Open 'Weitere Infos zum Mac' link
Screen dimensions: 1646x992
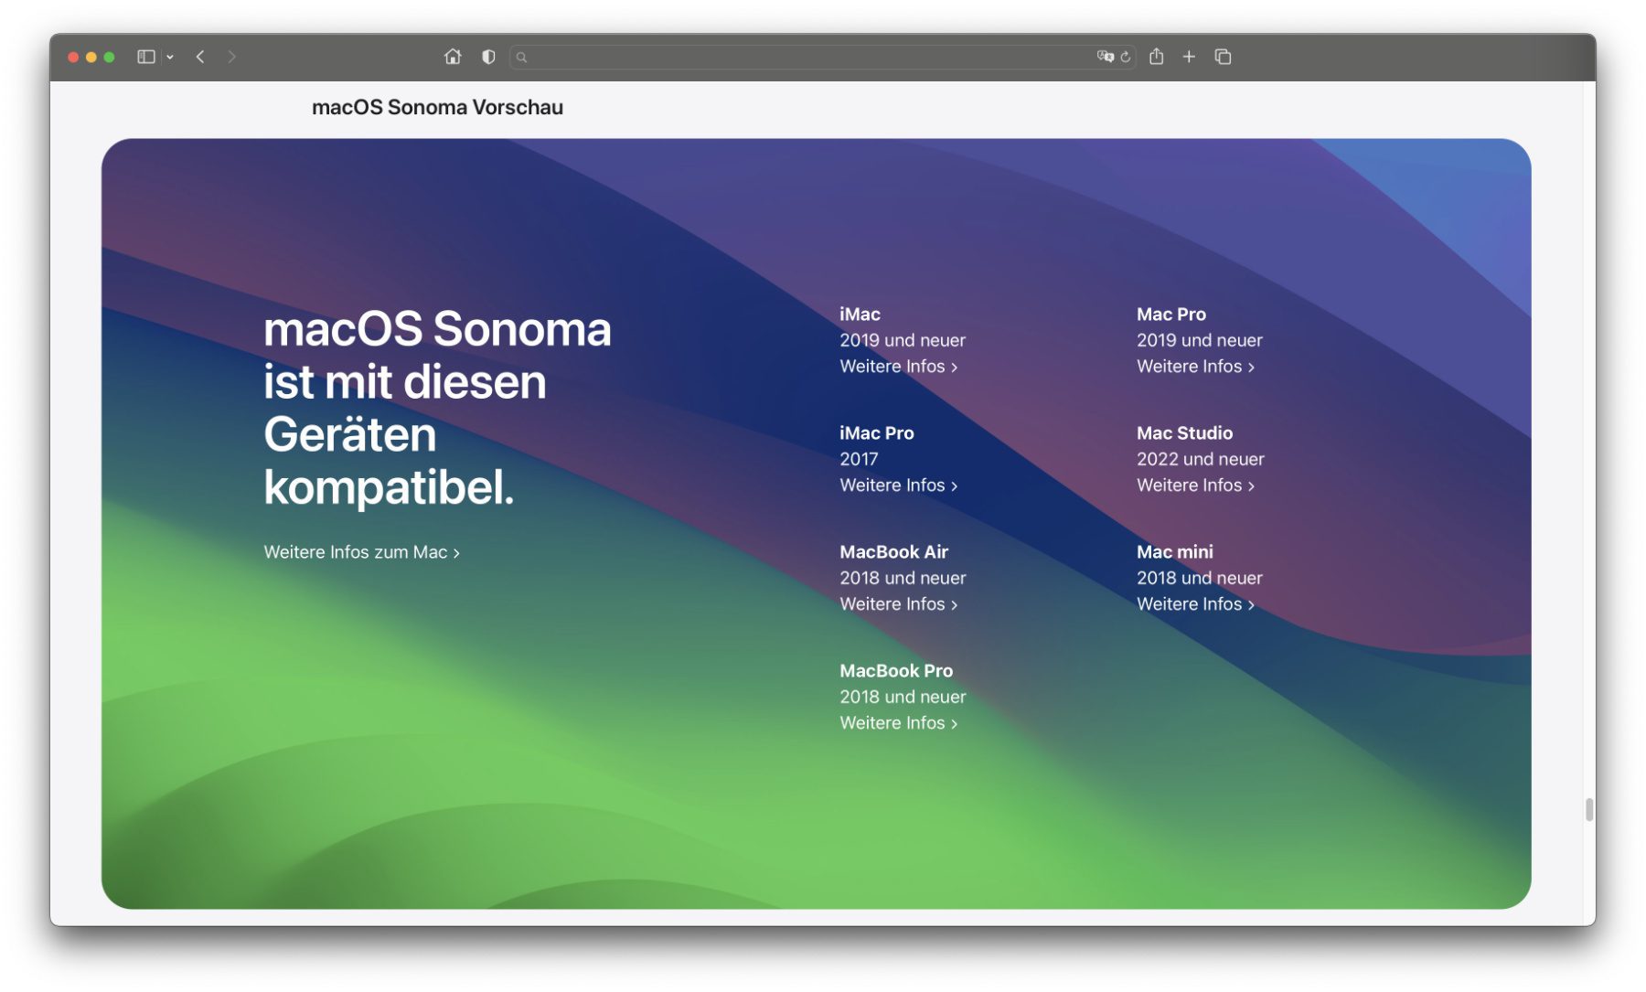pyautogui.click(x=361, y=552)
